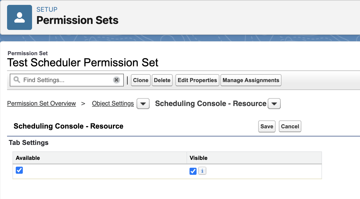The width and height of the screenshot is (360, 199).
Task: Click the SETUP header label
Action: 47,10
